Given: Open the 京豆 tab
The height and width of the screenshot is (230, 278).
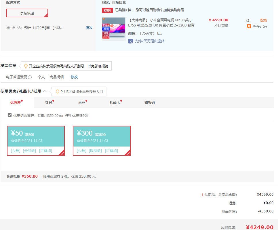Looking at the screenshot, I should pos(82,102).
